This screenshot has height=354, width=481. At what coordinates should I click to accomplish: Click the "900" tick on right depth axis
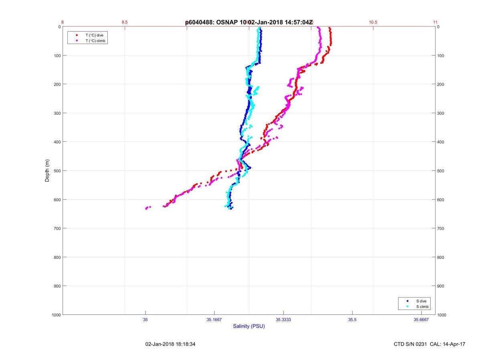coord(441,286)
